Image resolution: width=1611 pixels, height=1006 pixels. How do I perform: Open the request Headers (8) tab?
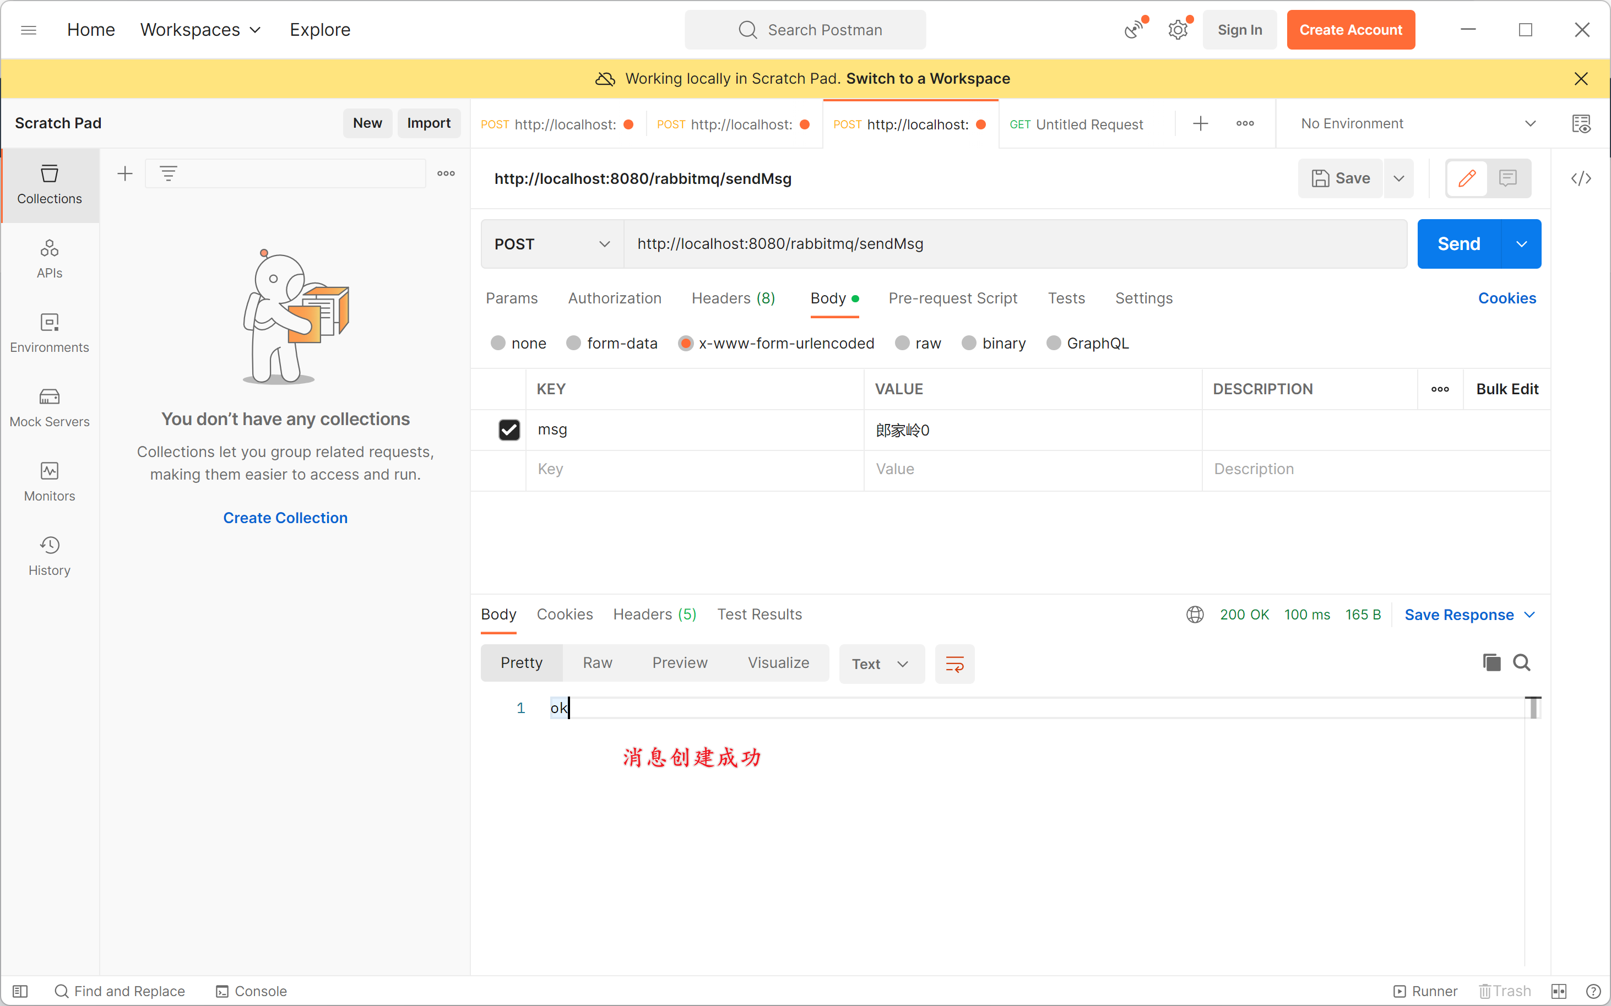733,298
